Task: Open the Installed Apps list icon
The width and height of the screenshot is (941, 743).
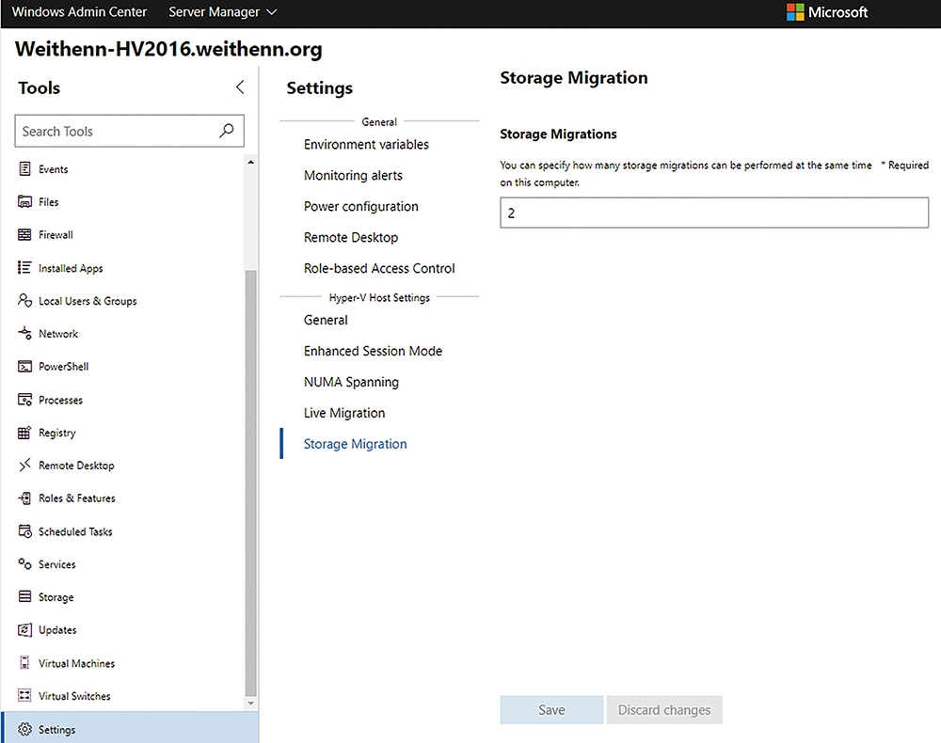Action: click(24, 267)
